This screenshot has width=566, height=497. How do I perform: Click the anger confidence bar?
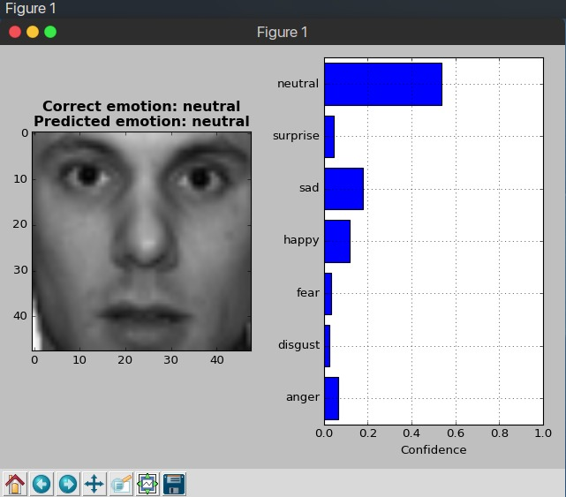(x=331, y=398)
